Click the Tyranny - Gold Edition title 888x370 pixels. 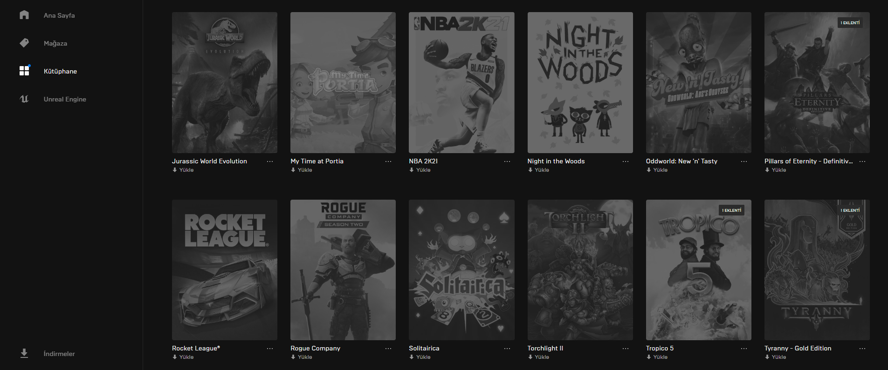point(798,348)
